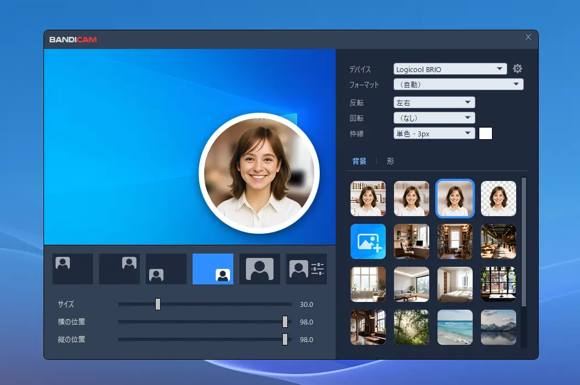This screenshot has height=385, width=580.
Task: Select the top-right webcam position preset
Action: pos(119,269)
